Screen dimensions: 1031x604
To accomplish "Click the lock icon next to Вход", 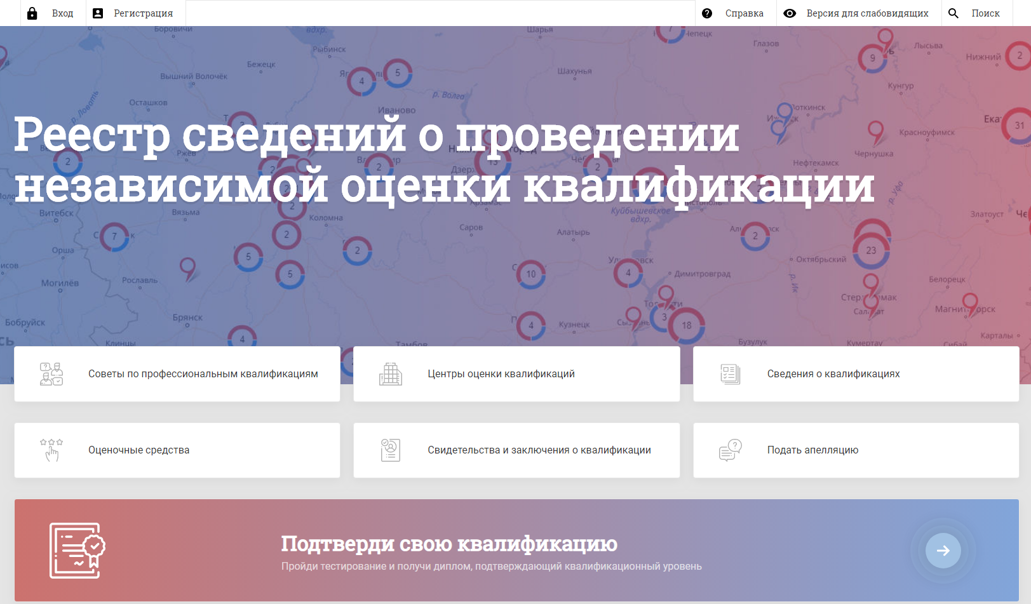I will pyautogui.click(x=32, y=13).
